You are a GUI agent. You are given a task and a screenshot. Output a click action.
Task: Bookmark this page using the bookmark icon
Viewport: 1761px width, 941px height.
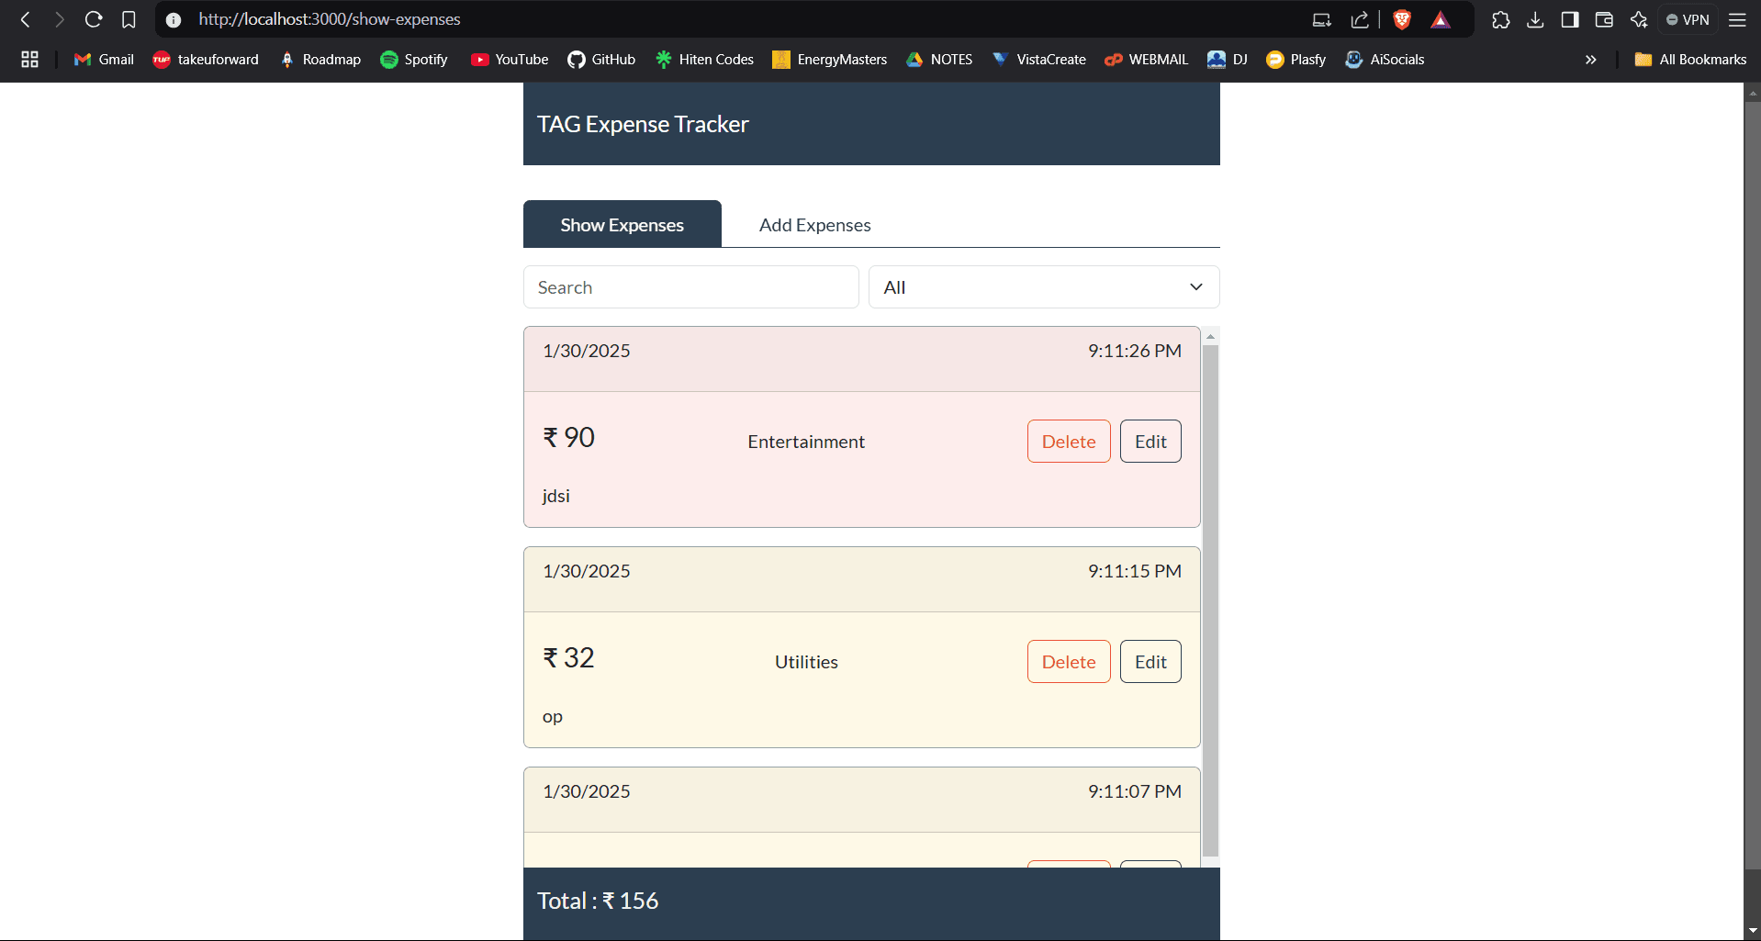[x=129, y=19]
